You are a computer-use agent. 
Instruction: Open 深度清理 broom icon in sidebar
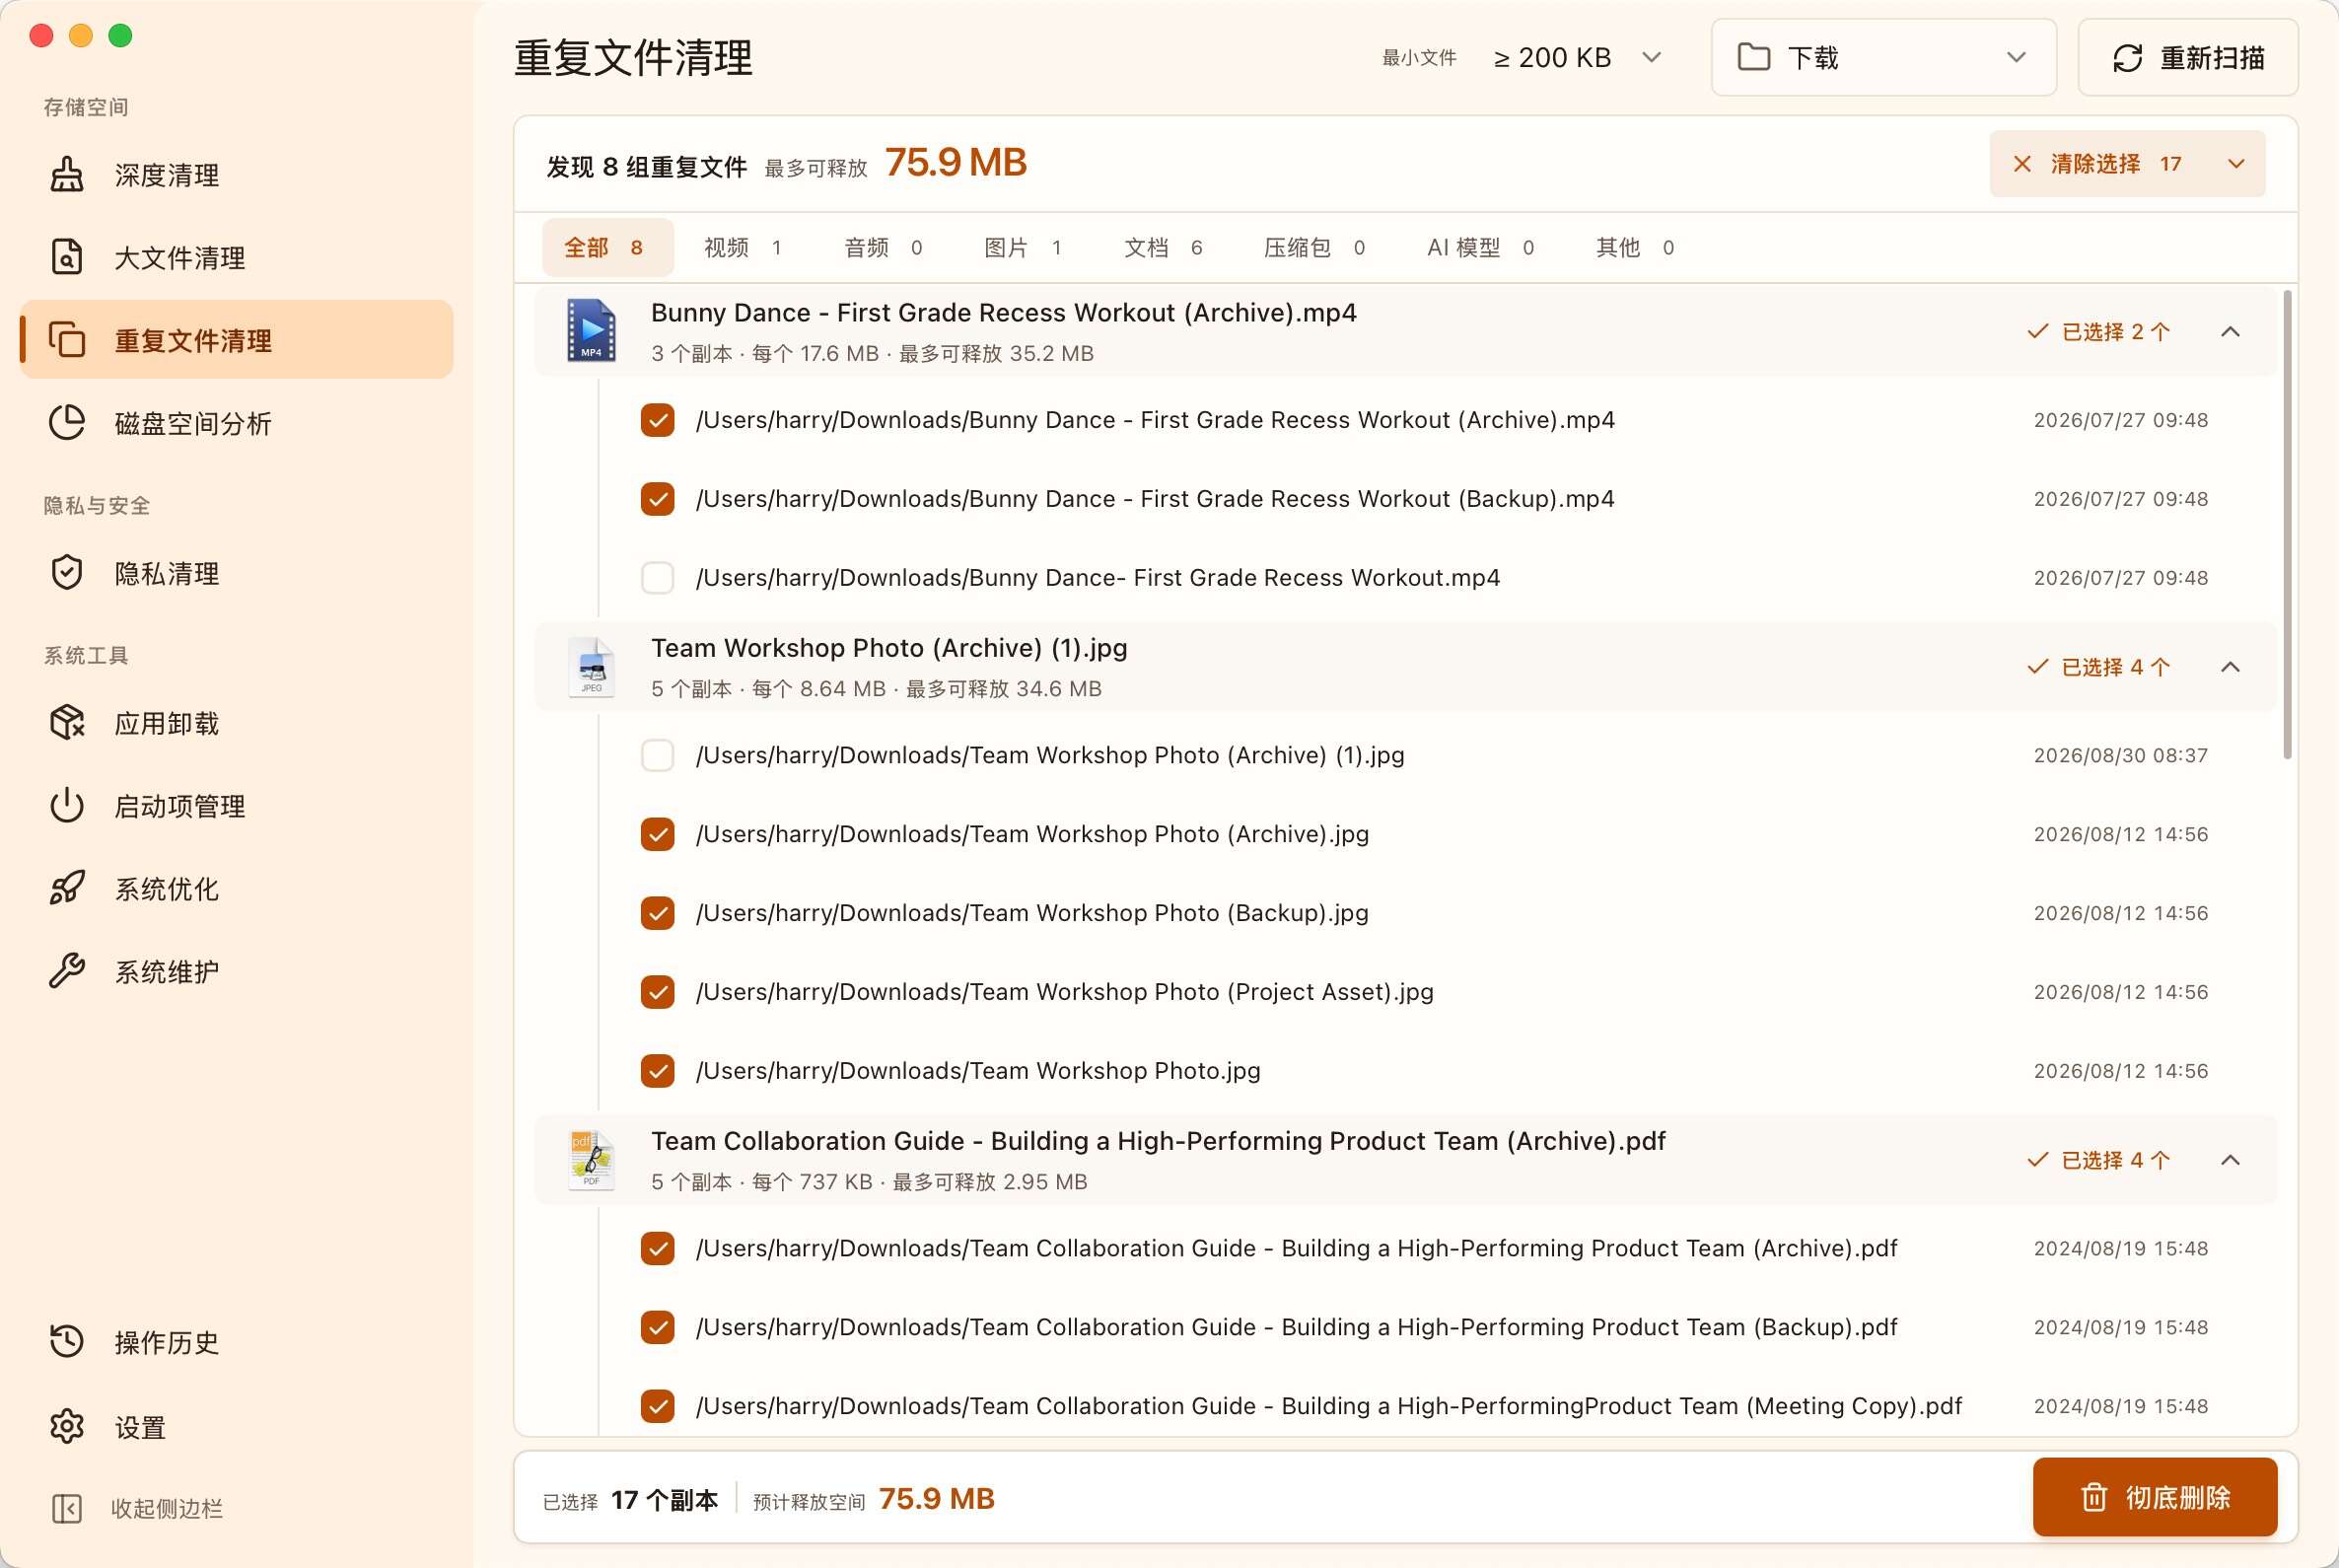click(67, 175)
